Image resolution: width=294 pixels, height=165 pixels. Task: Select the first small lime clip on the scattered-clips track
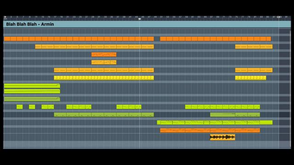point(19,107)
